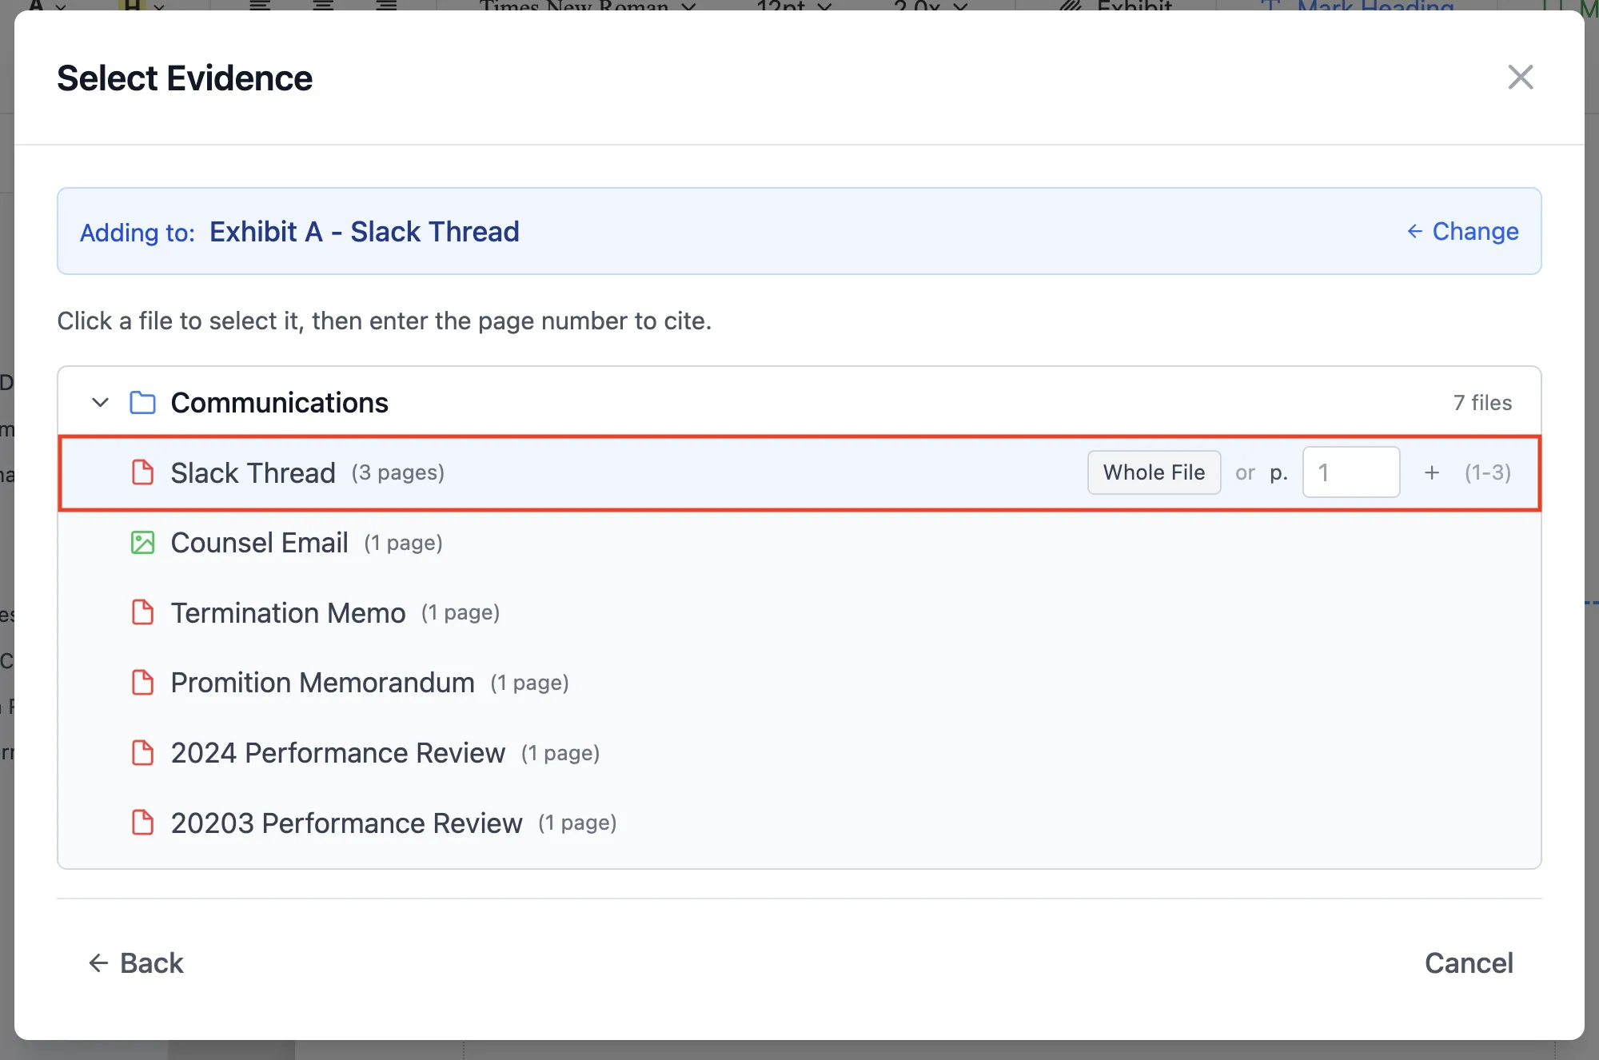Select the 2024 Performance Review file
1599x1060 pixels.
[x=799, y=753]
